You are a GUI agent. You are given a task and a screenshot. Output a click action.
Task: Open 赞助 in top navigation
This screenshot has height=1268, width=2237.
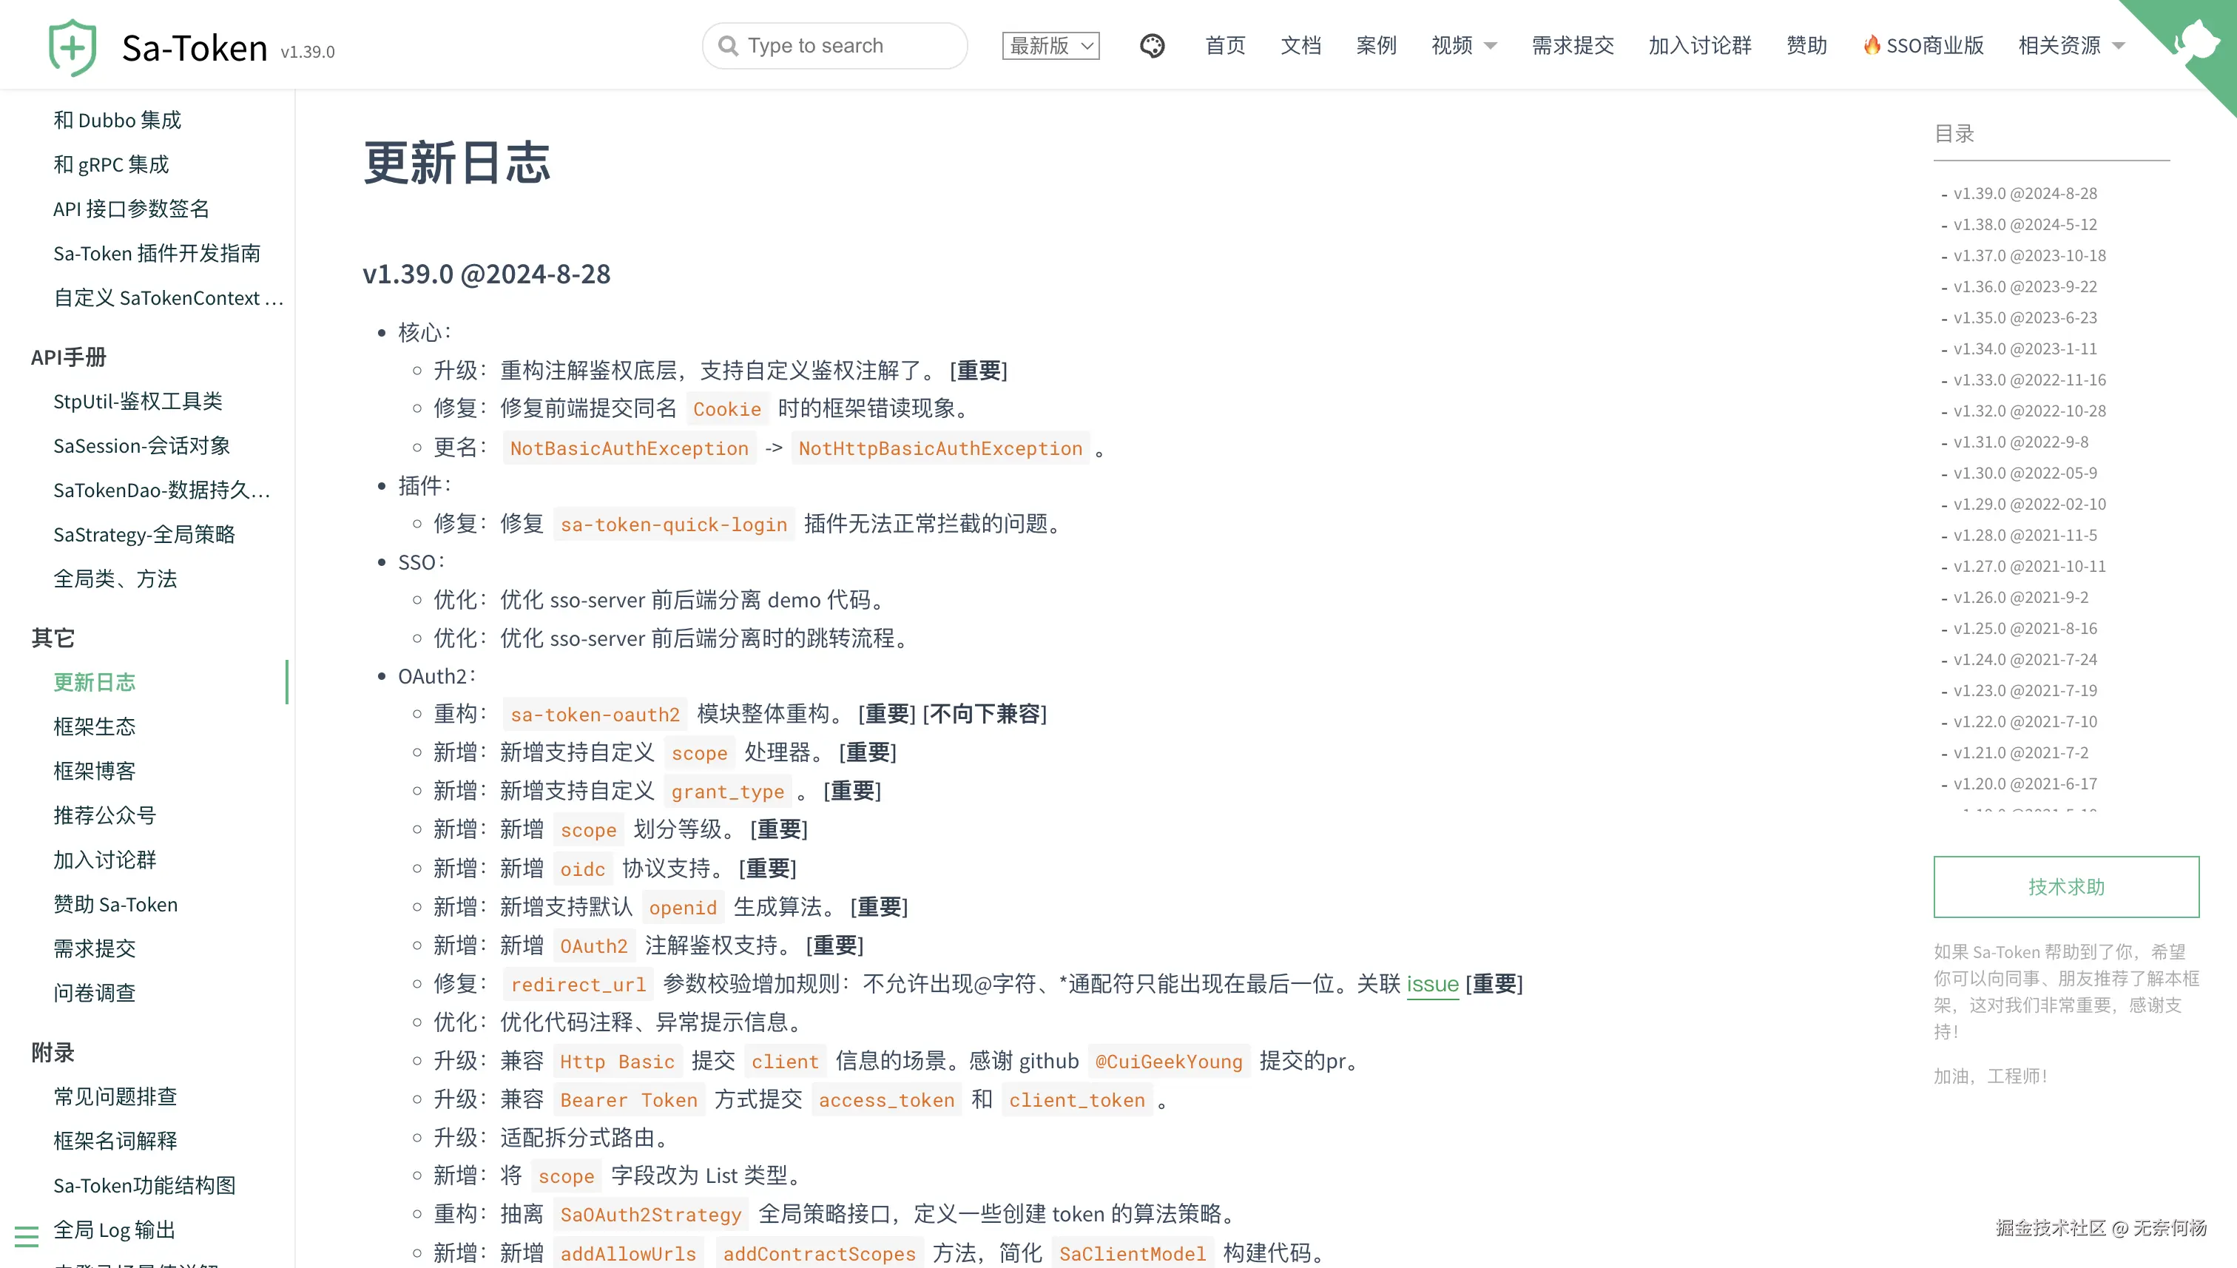1806,45
